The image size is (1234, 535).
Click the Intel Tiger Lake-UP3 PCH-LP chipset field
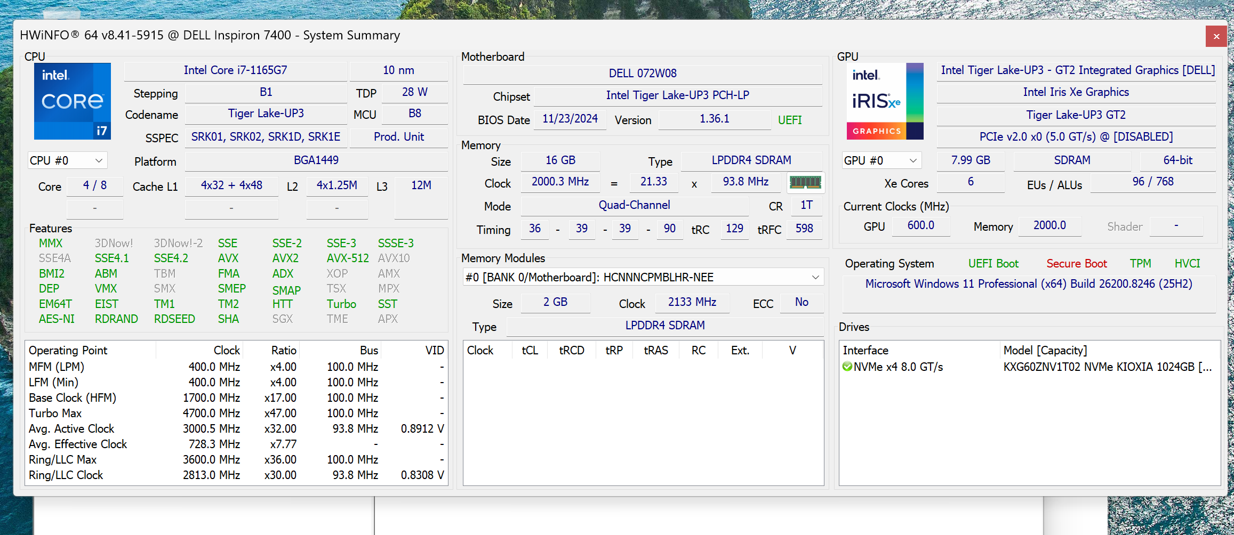click(678, 95)
